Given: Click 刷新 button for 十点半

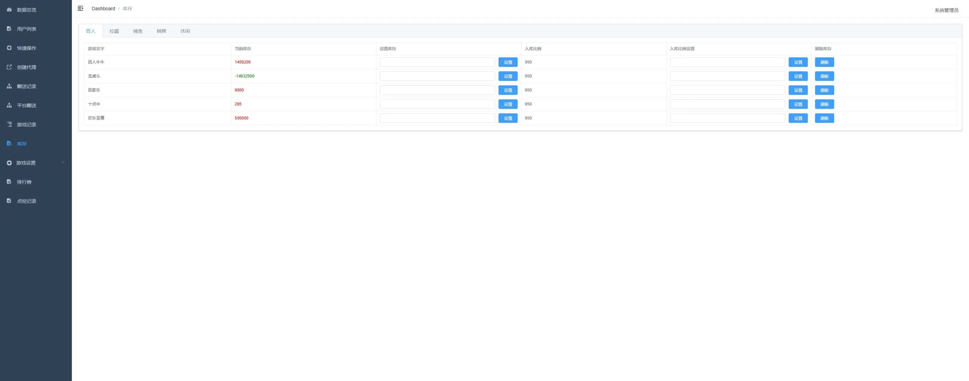Looking at the screenshot, I should [x=824, y=104].
